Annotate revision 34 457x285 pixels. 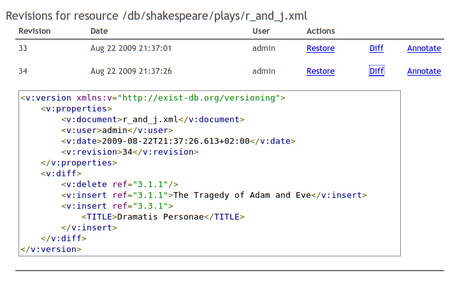click(424, 71)
